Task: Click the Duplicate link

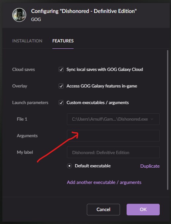Action: point(150,166)
